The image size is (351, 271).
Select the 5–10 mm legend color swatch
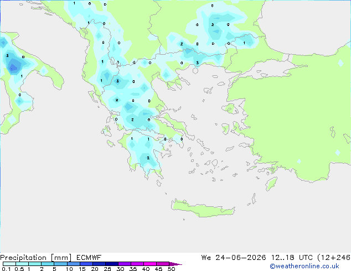[60, 264]
